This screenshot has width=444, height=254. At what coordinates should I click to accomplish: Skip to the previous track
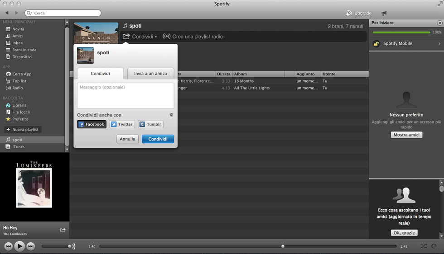pyautogui.click(x=8, y=246)
